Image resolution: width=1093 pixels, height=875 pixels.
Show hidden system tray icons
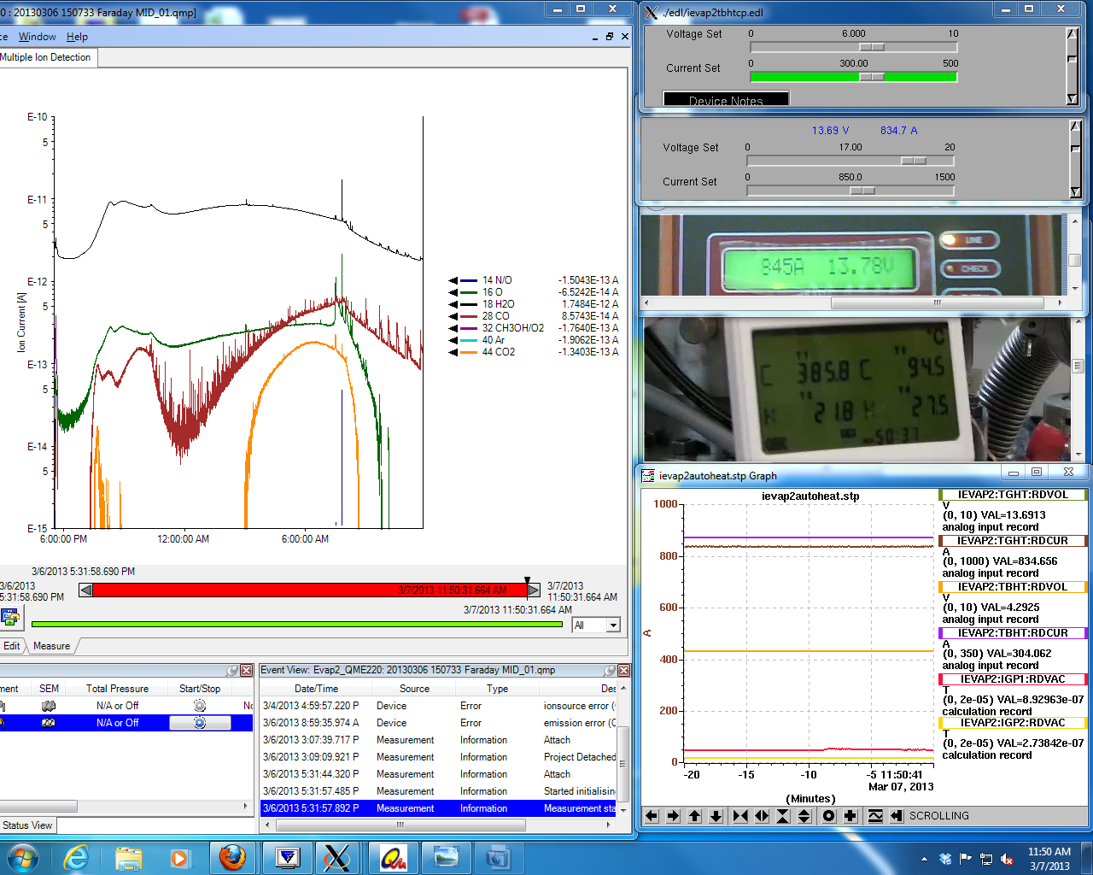(x=924, y=859)
